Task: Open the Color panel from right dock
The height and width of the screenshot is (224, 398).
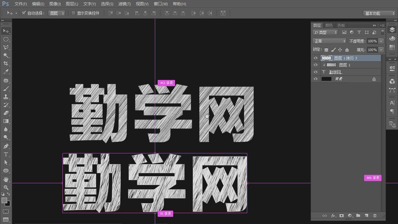Action: pyautogui.click(x=392, y=39)
